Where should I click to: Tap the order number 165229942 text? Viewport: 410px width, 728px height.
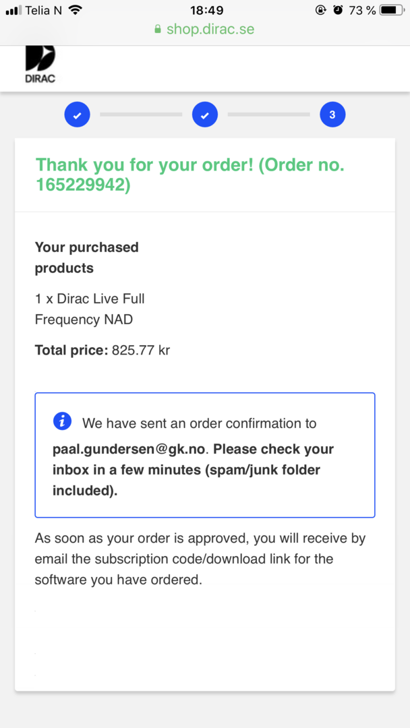coord(82,185)
